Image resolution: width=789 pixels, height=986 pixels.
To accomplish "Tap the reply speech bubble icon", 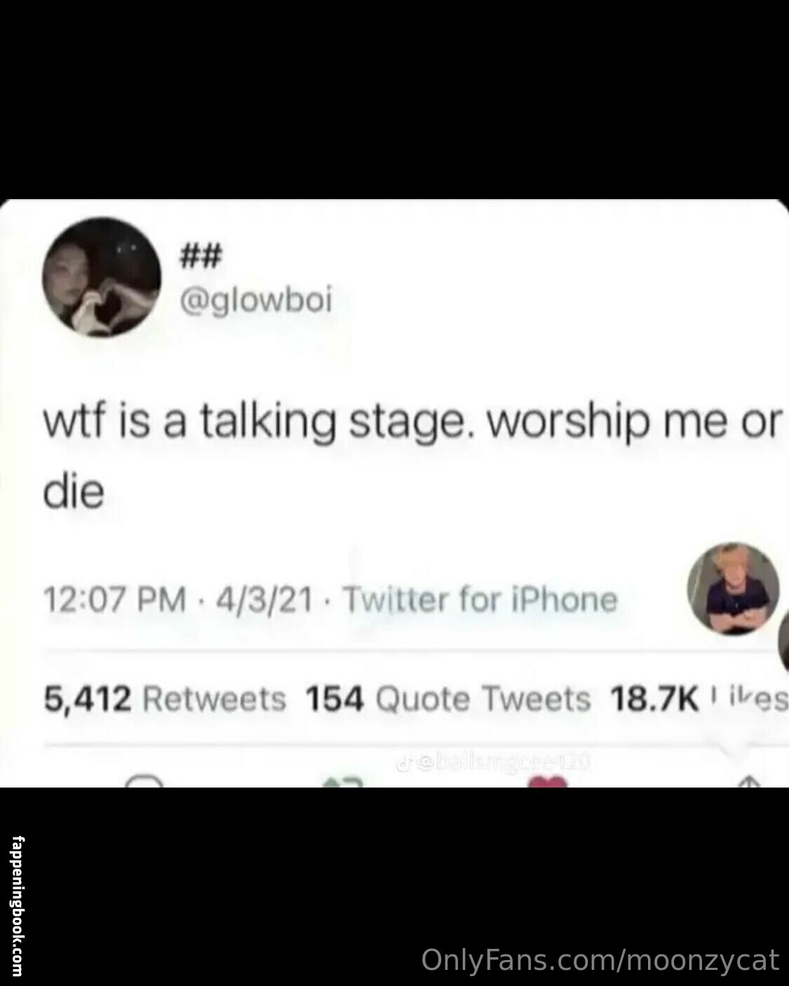I will [x=144, y=781].
